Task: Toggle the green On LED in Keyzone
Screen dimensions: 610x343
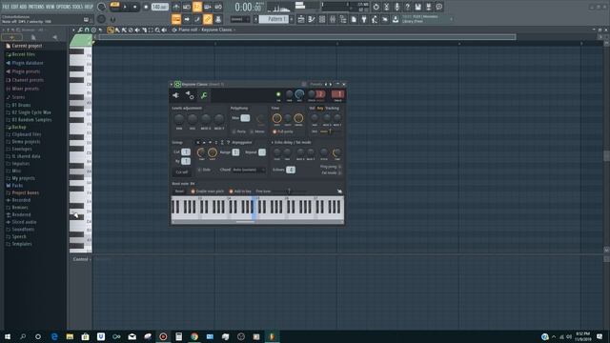Action: (x=278, y=94)
